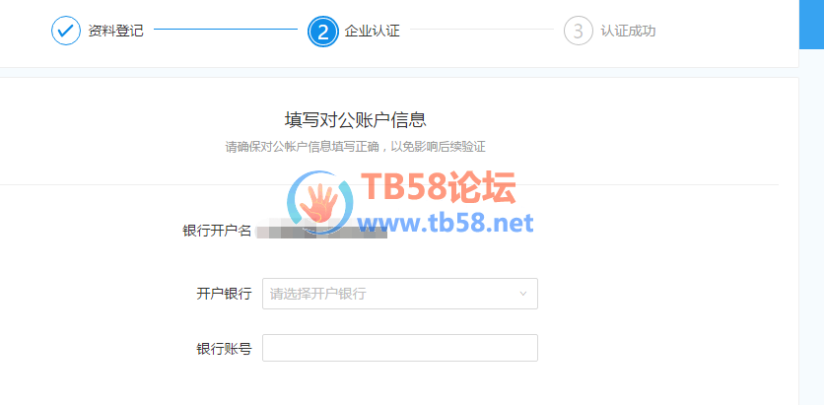The width and height of the screenshot is (824, 405).
Task: Select the 企业认证 step label
Action: click(372, 31)
